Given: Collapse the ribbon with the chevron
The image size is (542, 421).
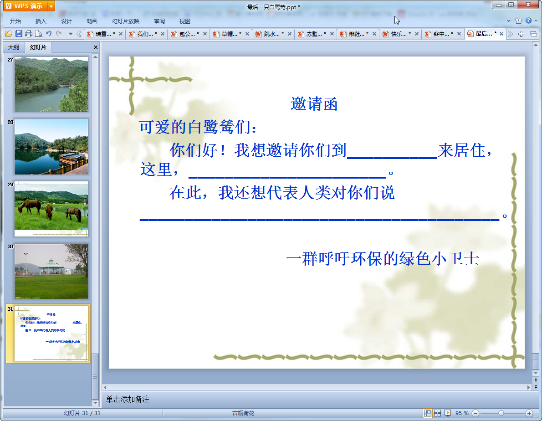Looking at the screenshot, I should (x=508, y=21).
